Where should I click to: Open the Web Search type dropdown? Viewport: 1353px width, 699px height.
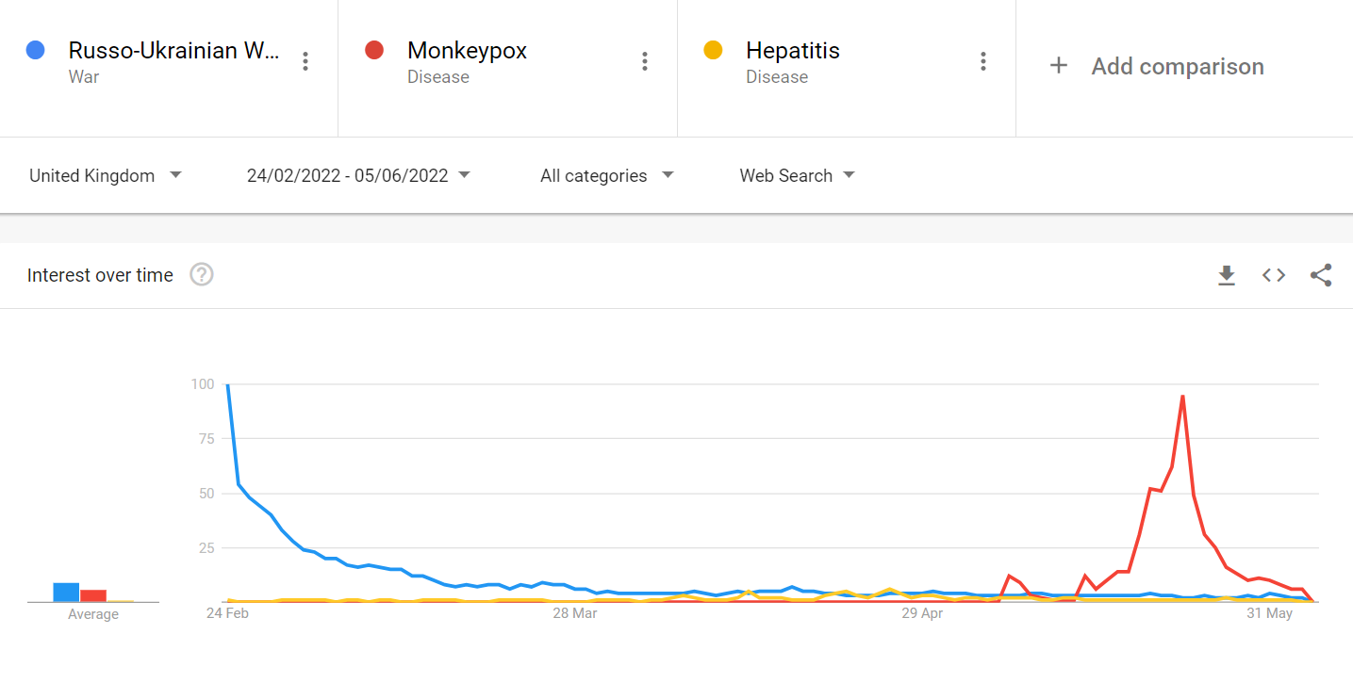(x=797, y=175)
